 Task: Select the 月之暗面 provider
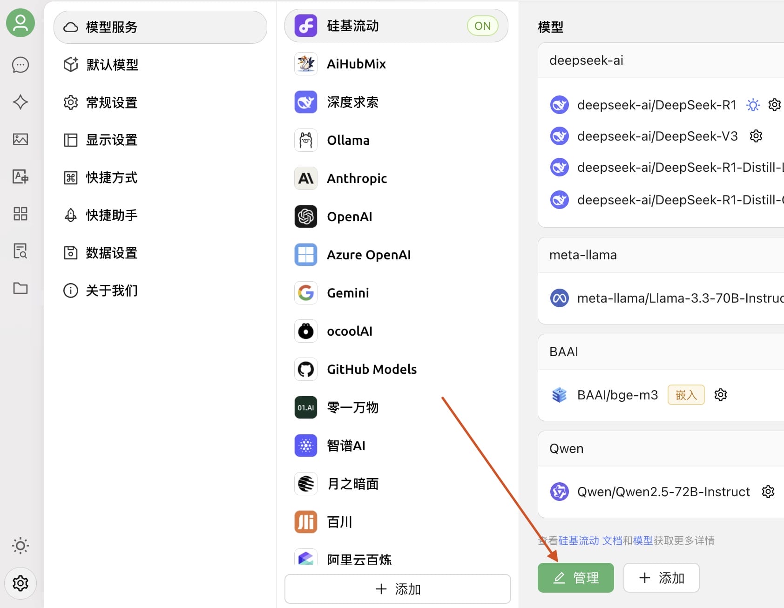click(x=396, y=484)
